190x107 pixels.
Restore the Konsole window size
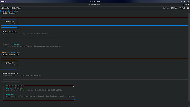[x=186, y=5]
